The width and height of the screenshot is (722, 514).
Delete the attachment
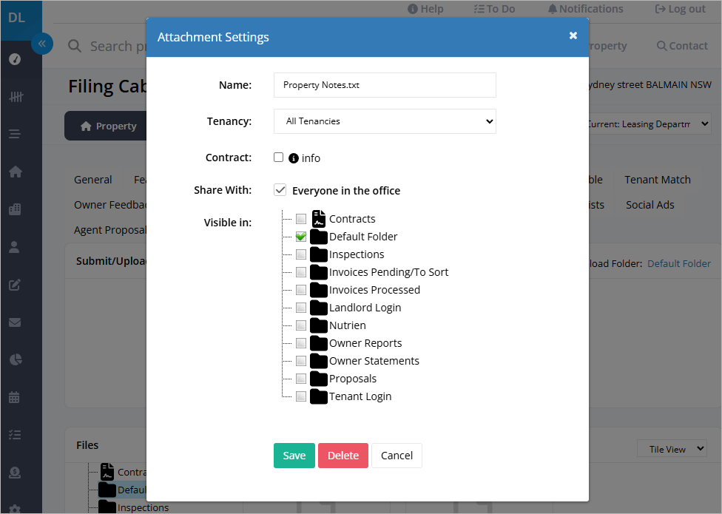tap(343, 456)
